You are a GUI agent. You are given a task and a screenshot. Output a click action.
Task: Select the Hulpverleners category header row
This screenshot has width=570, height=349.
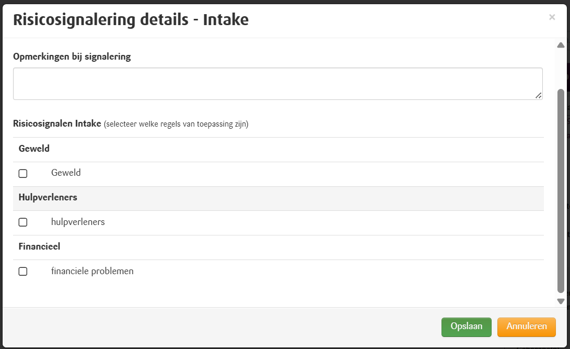(x=48, y=198)
